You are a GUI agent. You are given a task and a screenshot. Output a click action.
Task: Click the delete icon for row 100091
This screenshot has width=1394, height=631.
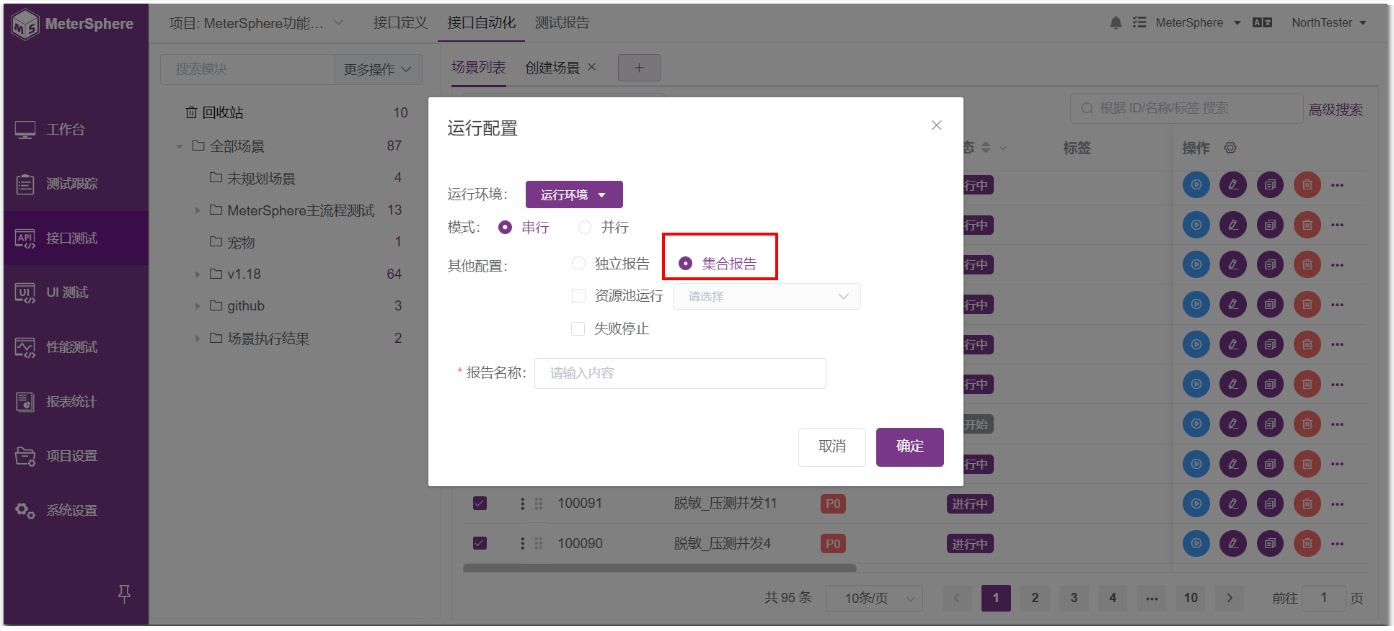(x=1307, y=504)
